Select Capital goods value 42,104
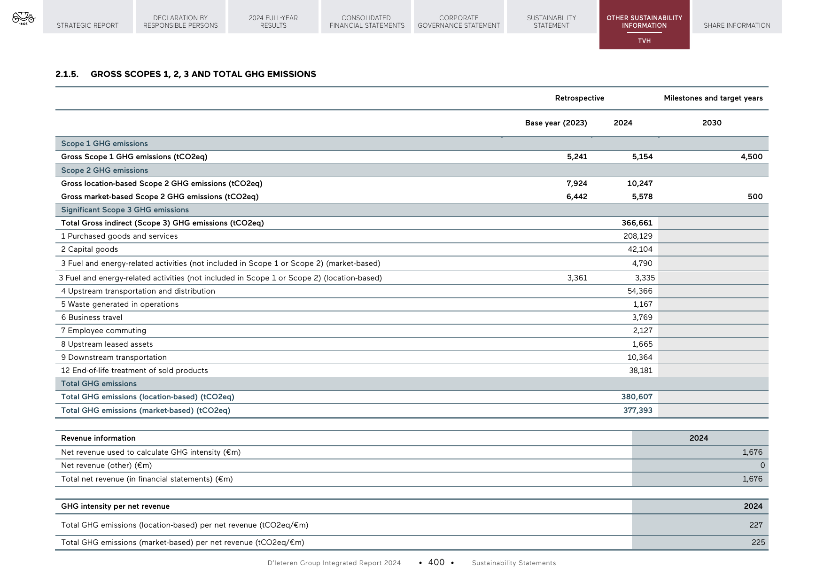This screenshot has height=583, width=824. (x=640, y=249)
